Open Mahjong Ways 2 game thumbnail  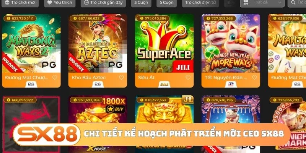[31, 43]
